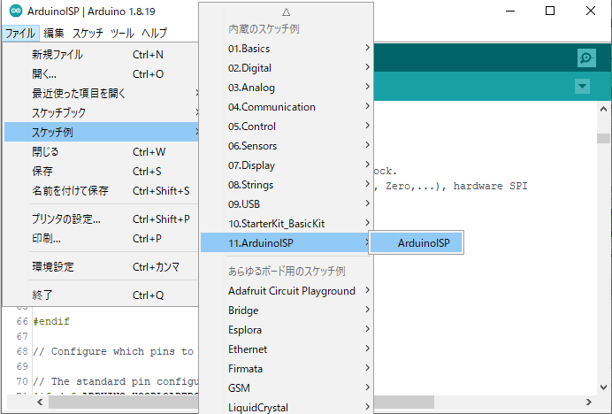
Task: Click the tab options dropdown arrow
Action: coord(582,86)
